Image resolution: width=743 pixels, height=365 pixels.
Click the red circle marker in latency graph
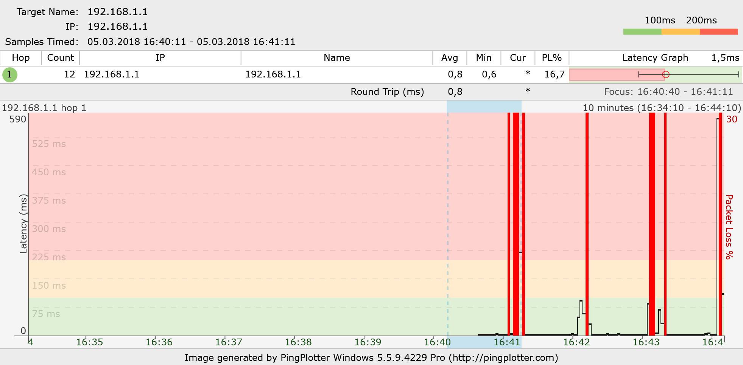[666, 74]
